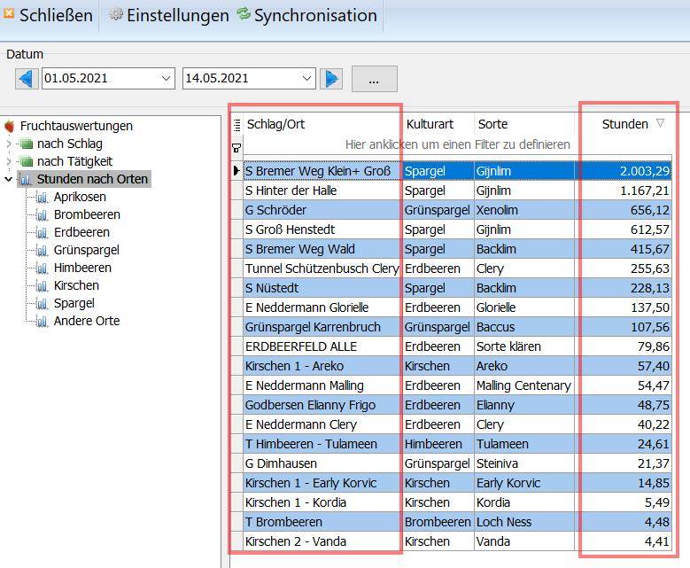Viewport: 690px width, 568px height.
Task: Expand the nach Tätigkeit tree node
Action: (9, 161)
